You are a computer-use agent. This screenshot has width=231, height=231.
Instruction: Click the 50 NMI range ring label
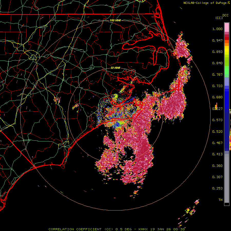[x=115, y=68]
